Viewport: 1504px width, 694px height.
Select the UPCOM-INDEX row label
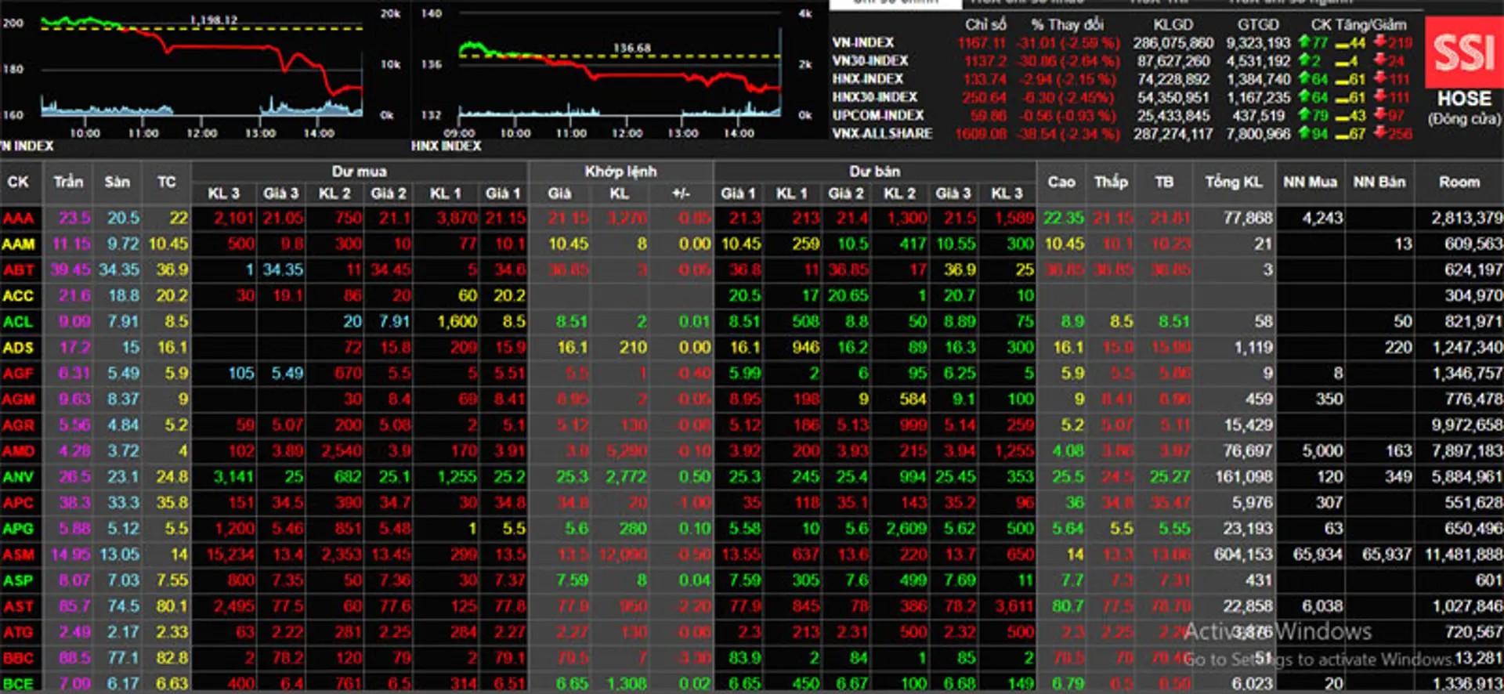click(x=878, y=115)
